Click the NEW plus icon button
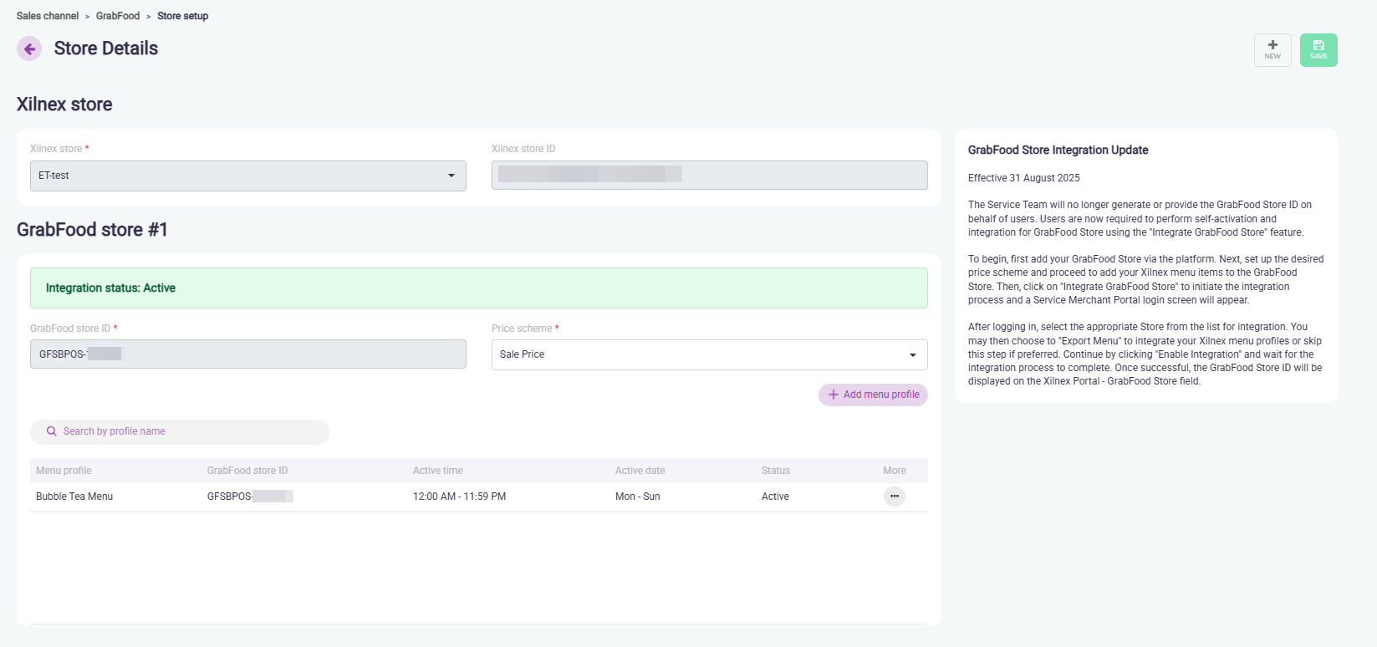This screenshot has height=647, width=1377. 1272,50
